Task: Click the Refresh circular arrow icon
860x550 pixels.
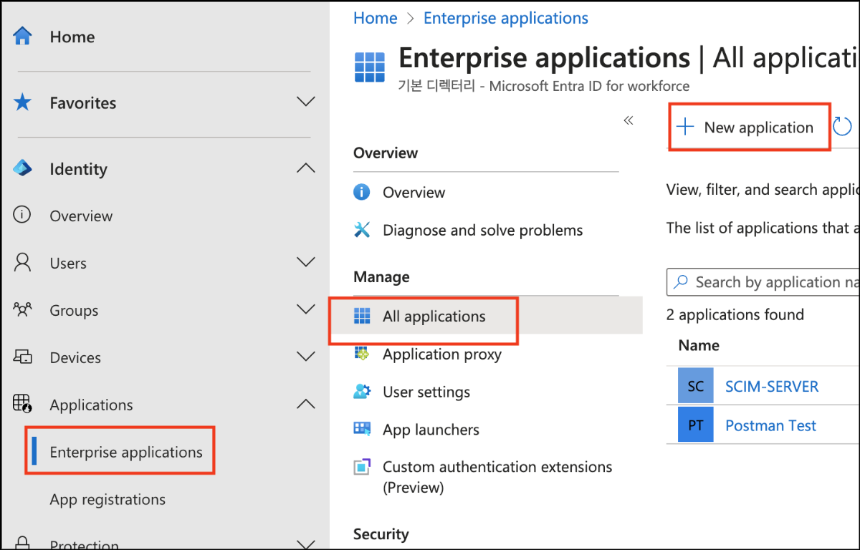Action: tap(842, 127)
